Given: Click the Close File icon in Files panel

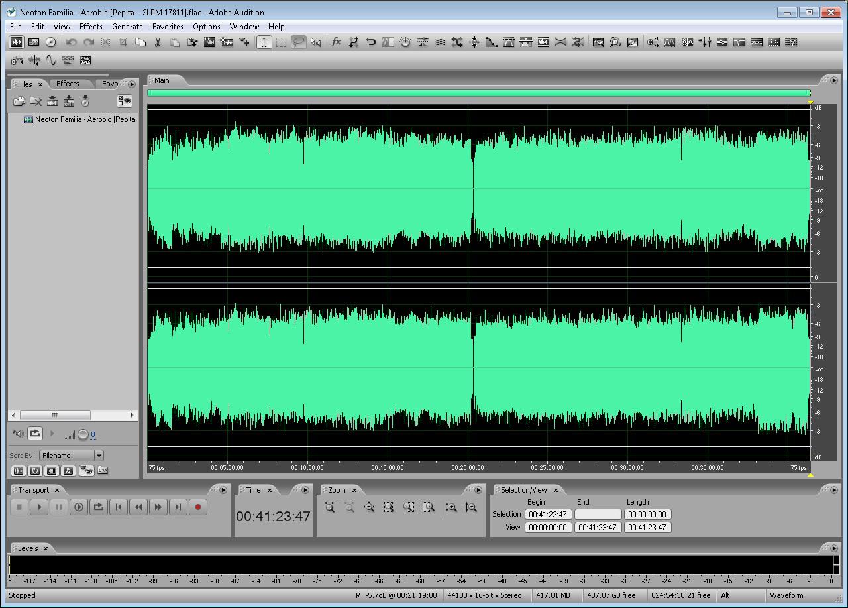Looking at the screenshot, I should (x=36, y=101).
